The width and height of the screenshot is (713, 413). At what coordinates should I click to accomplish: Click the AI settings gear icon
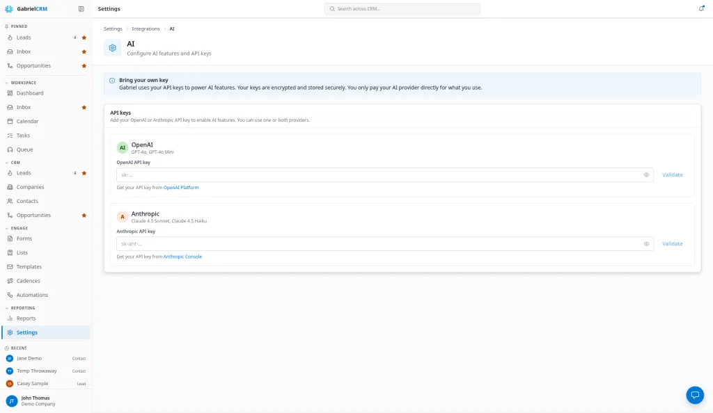pos(112,48)
